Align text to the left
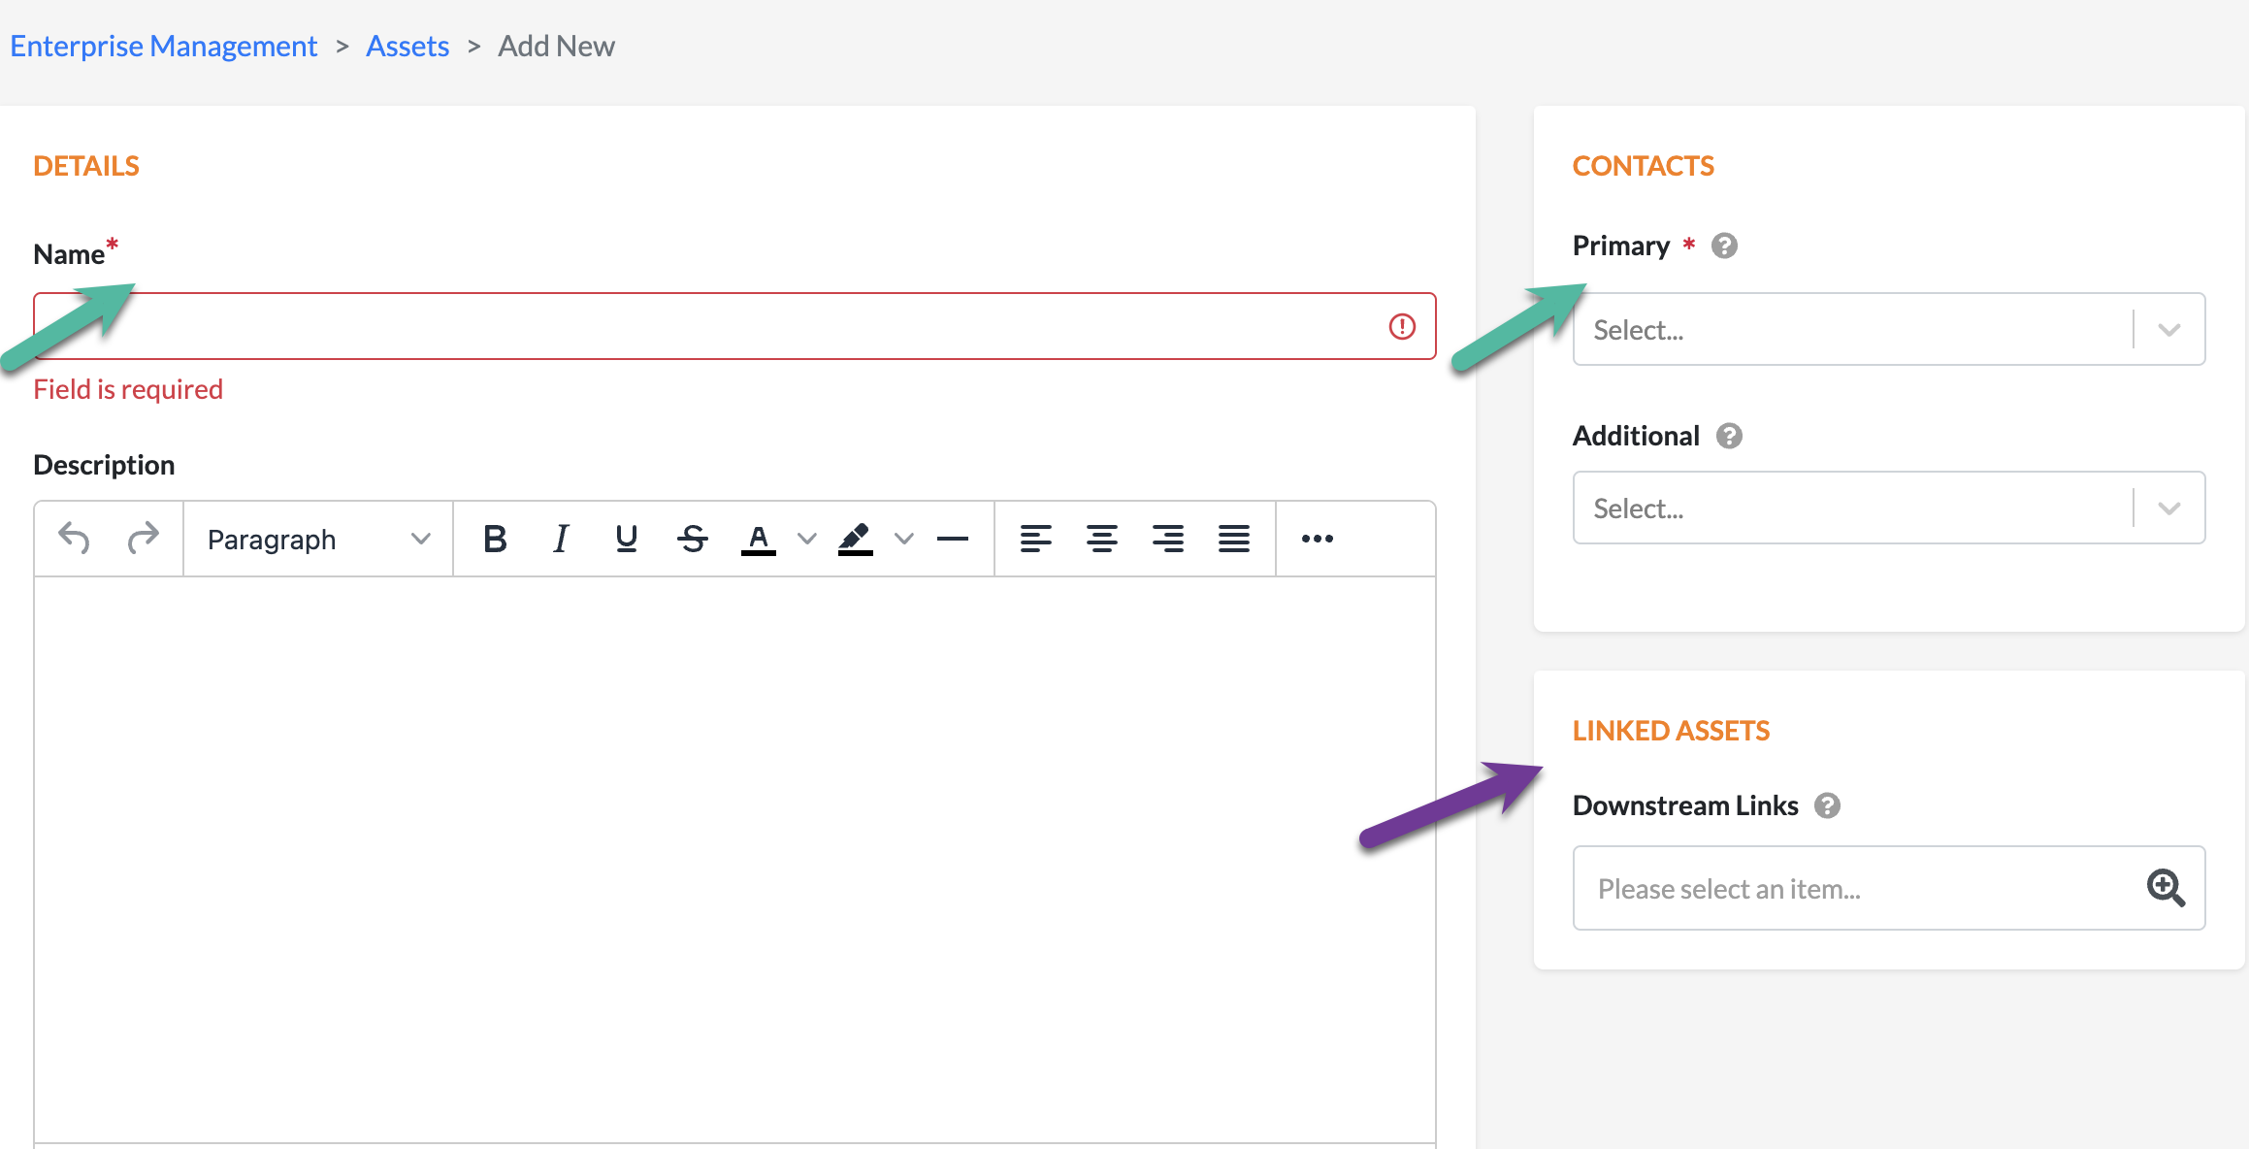This screenshot has height=1149, width=2249. click(1035, 538)
